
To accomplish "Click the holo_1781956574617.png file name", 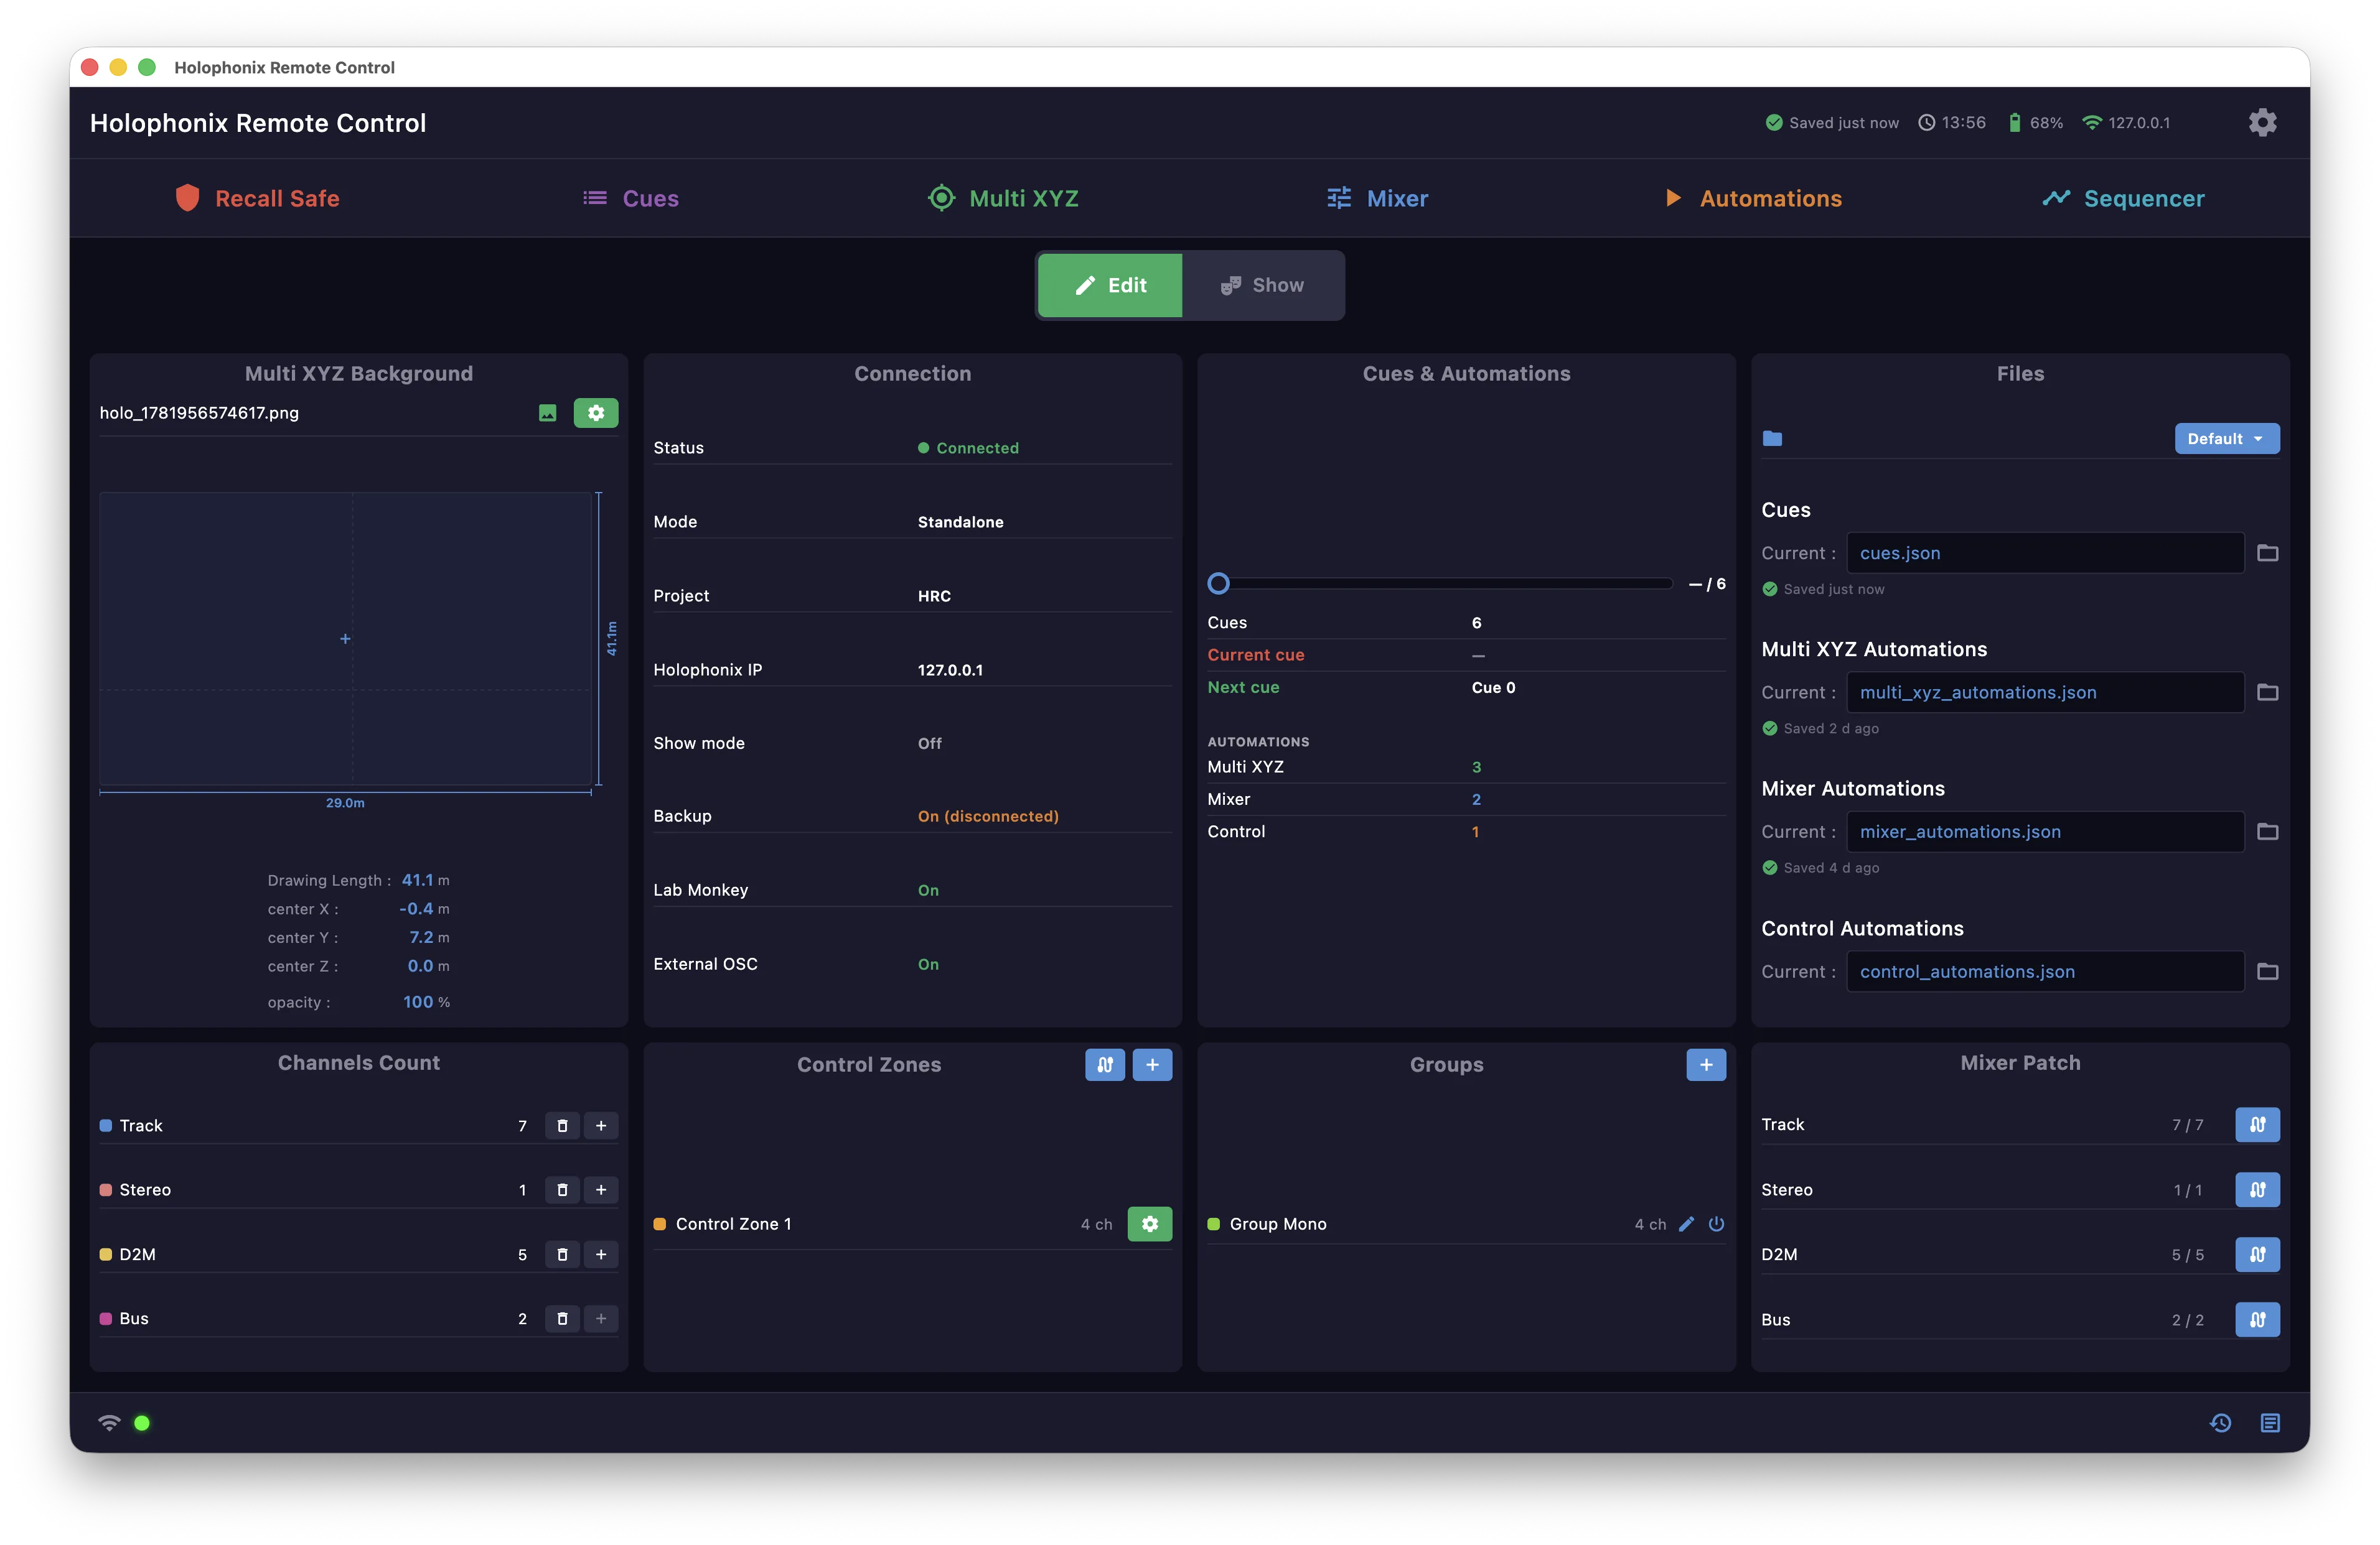I will pyautogui.click(x=199, y=413).
